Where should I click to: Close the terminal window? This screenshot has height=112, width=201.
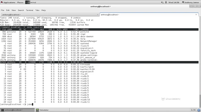[x=199, y=6]
